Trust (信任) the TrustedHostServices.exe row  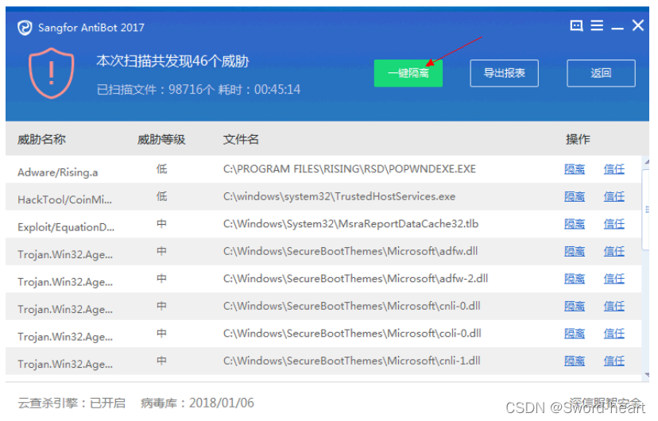click(614, 197)
